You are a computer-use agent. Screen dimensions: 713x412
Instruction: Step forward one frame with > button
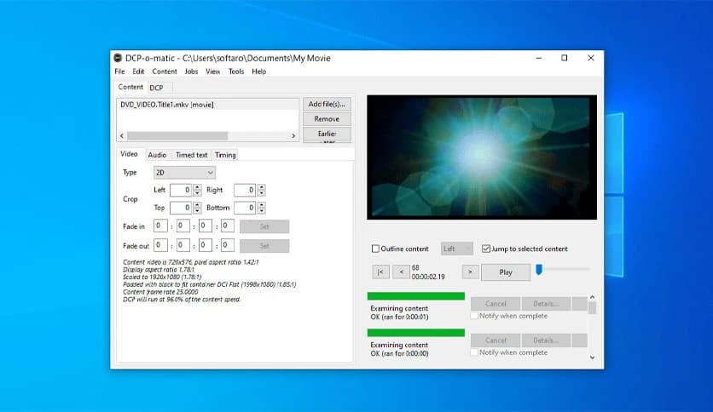470,272
